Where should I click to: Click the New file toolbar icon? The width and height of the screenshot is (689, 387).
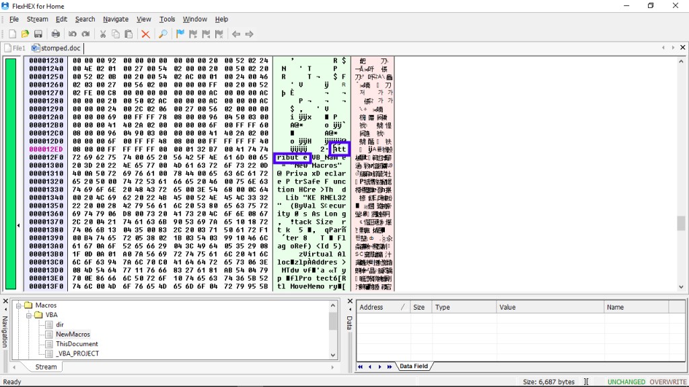(12, 34)
